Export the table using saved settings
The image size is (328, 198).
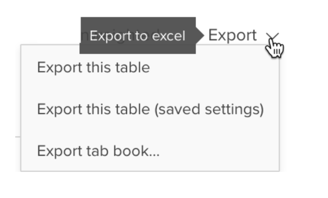point(150,109)
